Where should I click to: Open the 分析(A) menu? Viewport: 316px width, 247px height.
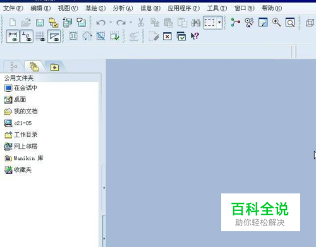pyautogui.click(x=123, y=8)
